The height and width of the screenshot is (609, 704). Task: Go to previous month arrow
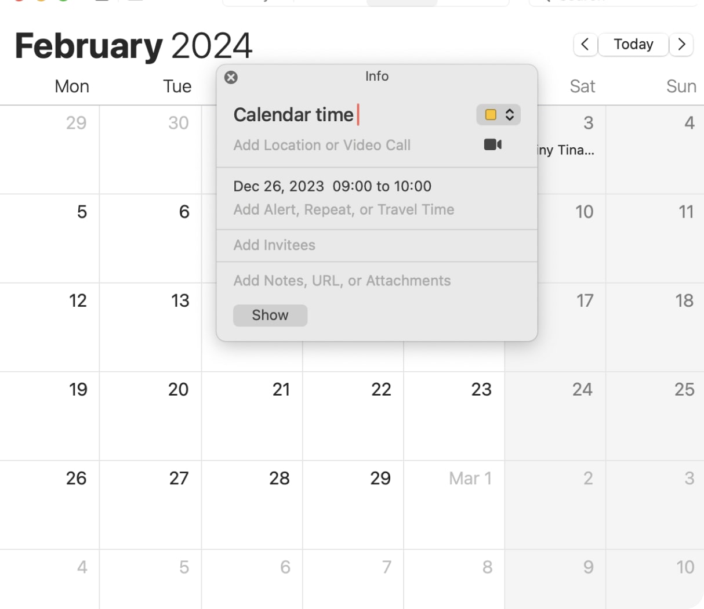coord(585,44)
